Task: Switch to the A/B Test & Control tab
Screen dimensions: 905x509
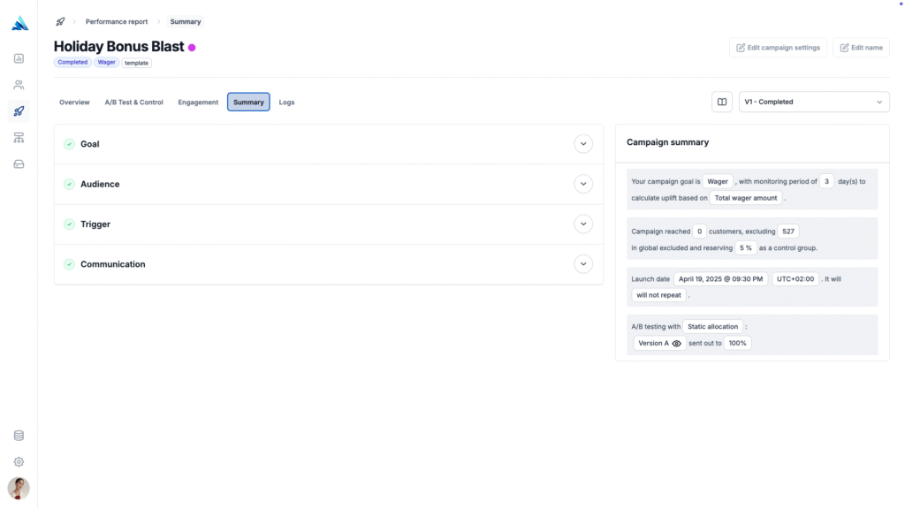Action: 134,103
